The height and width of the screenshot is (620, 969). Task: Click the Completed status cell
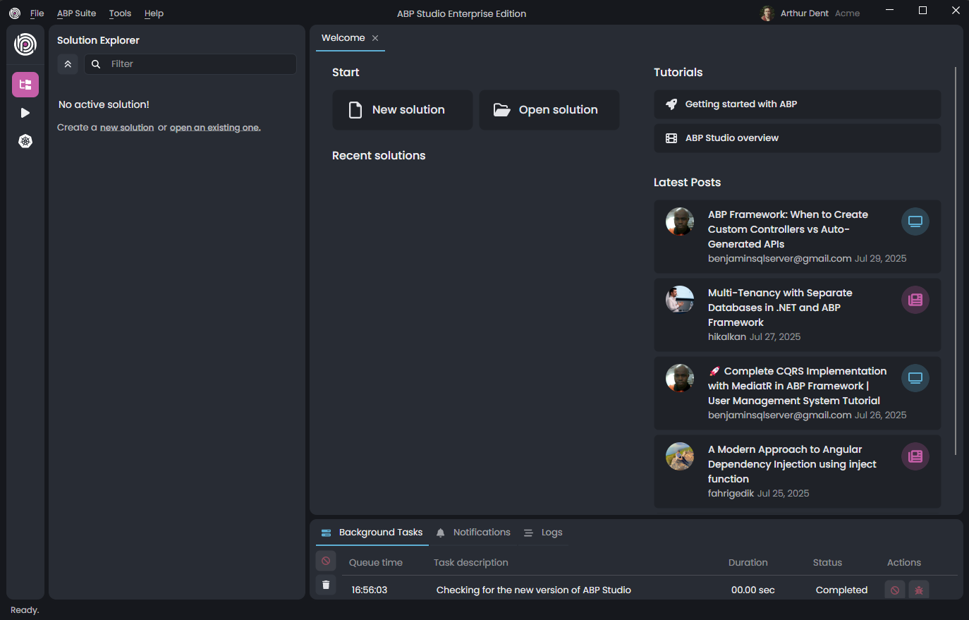[x=842, y=590]
